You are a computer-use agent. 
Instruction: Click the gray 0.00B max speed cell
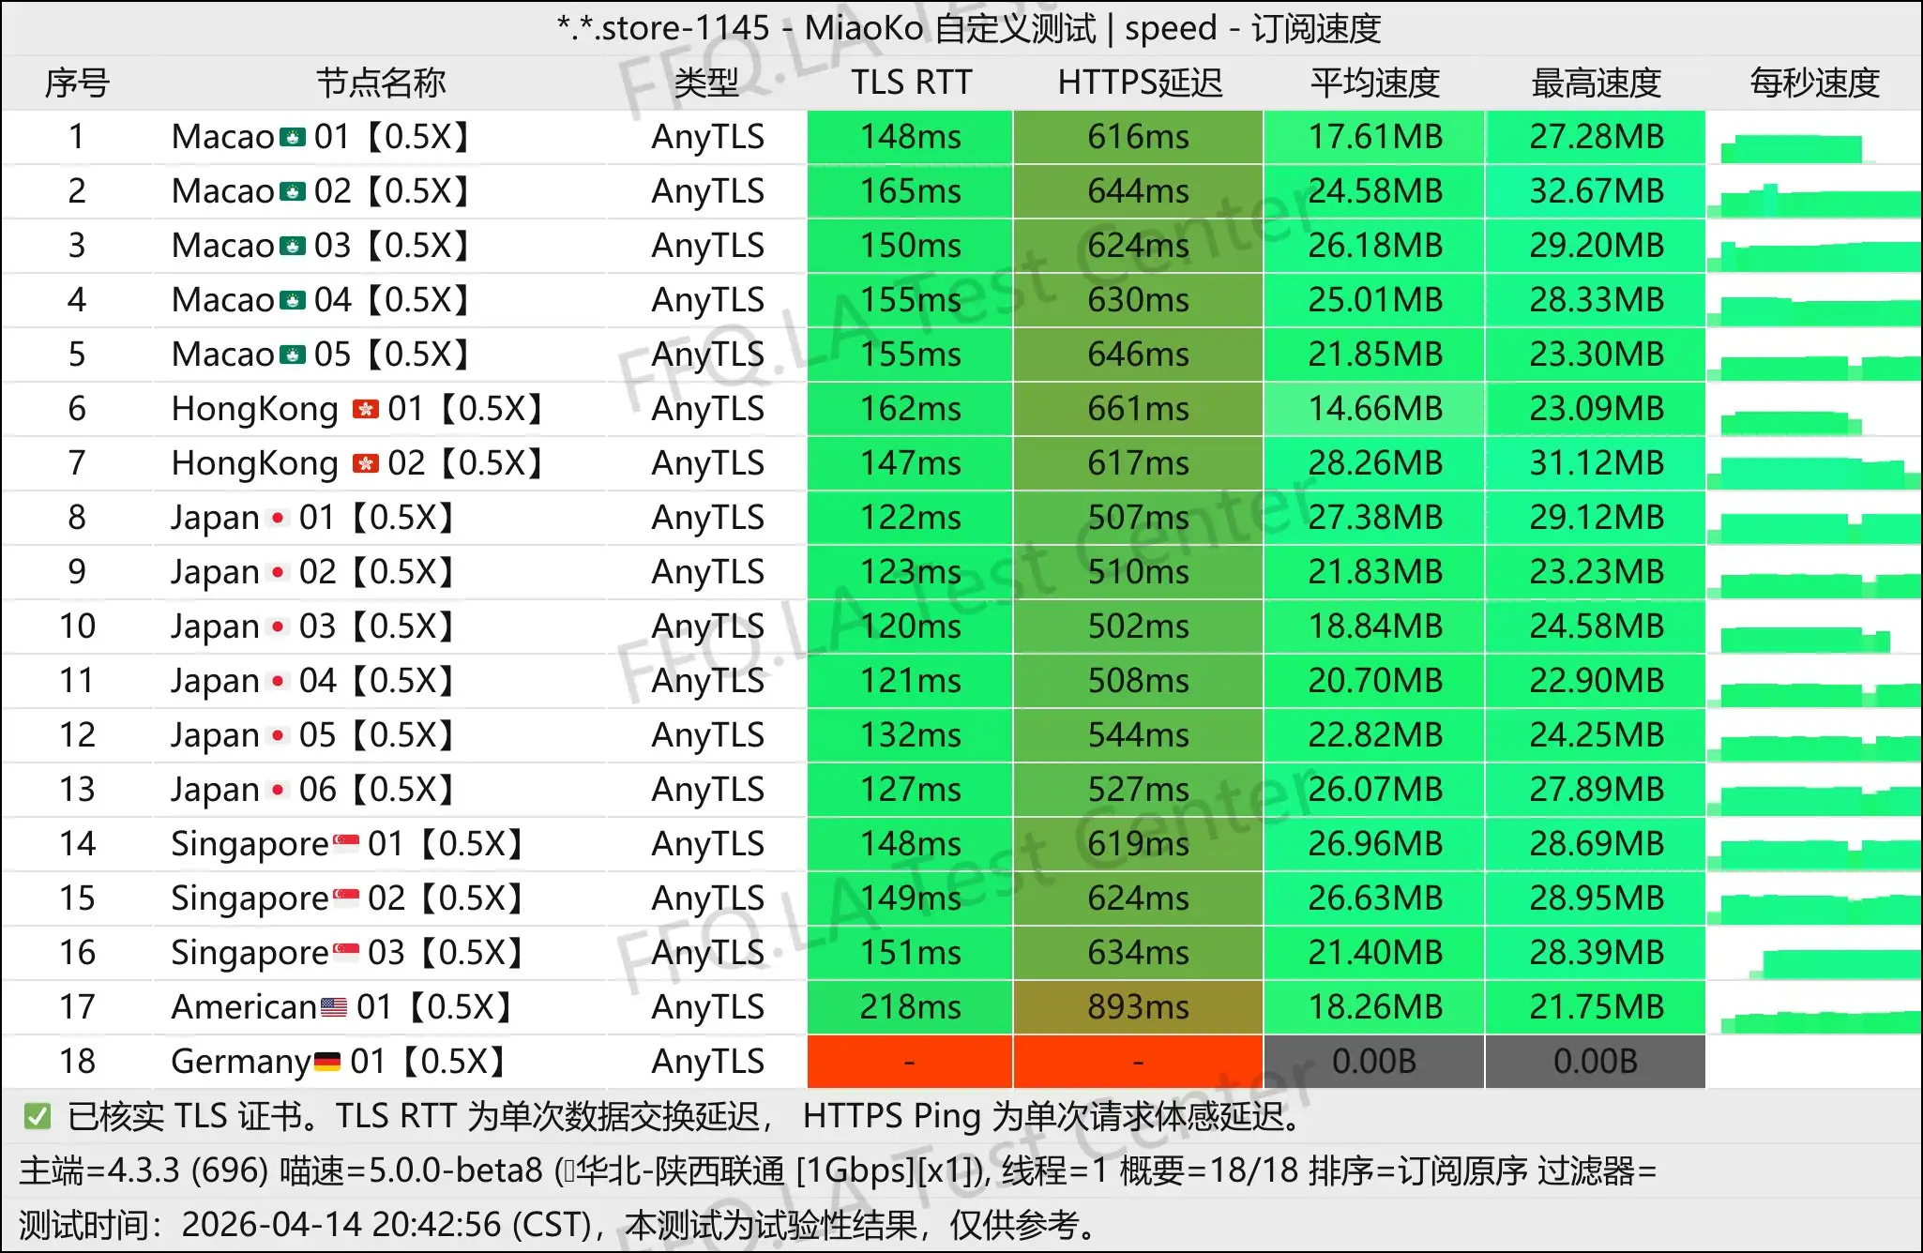point(1596,1063)
